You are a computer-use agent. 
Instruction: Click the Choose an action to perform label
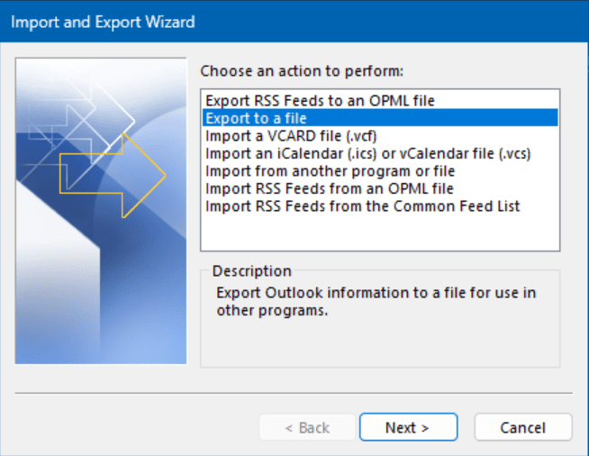coord(302,71)
